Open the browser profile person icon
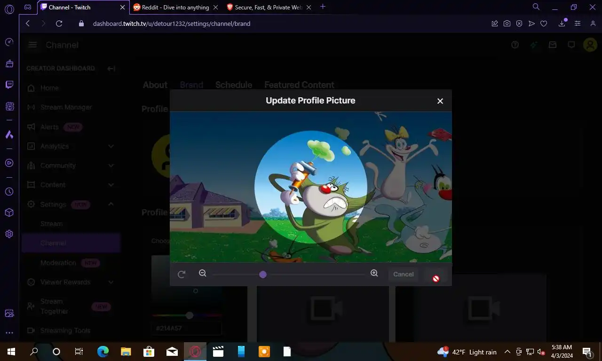 point(593,24)
